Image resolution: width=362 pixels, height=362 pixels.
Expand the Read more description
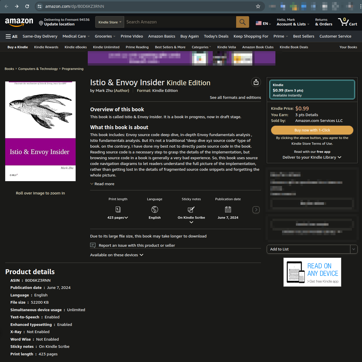pos(102,184)
